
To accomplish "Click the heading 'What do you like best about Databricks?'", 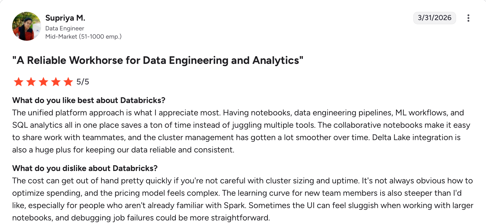I will tap(89, 100).
